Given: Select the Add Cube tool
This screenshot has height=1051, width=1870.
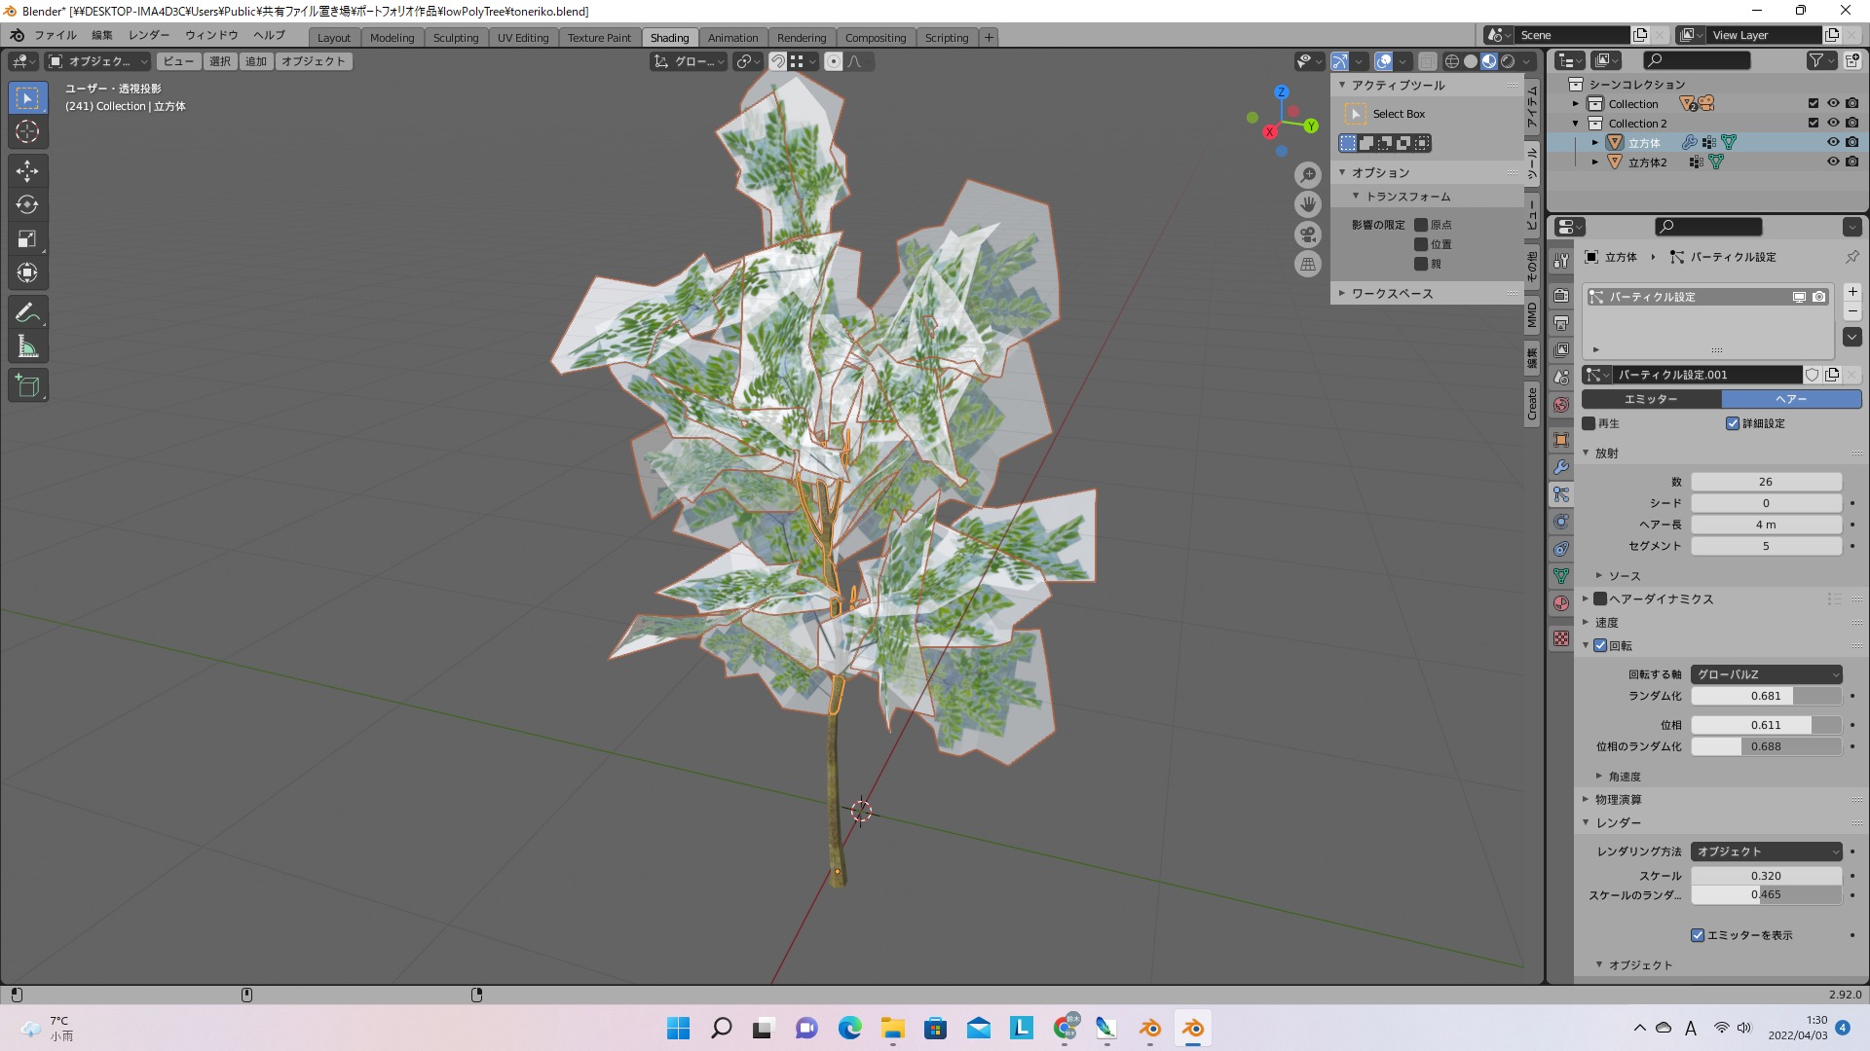Looking at the screenshot, I should [x=27, y=386].
